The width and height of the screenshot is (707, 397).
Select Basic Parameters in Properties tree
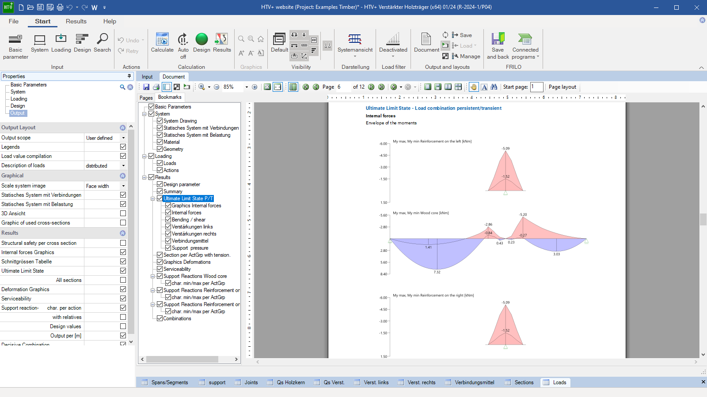[x=28, y=85]
